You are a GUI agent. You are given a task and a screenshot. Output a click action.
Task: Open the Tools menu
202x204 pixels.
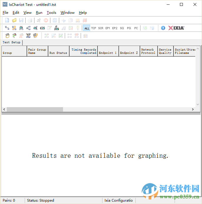(52, 13)
